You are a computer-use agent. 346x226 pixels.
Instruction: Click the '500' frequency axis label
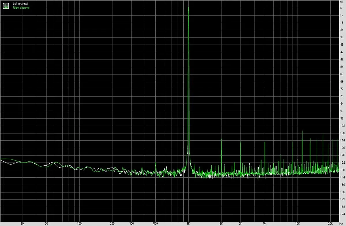coord(155,224)
